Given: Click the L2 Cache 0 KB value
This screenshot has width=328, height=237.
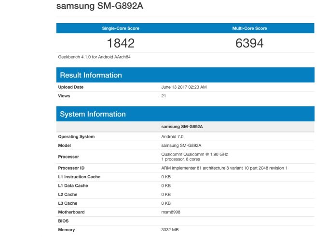Looking at the screenshot, I should (x=166, y=194).
